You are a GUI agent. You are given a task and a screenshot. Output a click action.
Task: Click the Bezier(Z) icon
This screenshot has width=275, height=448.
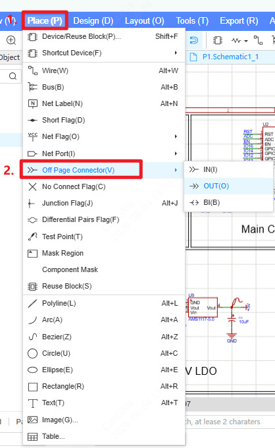coord(32,337)
